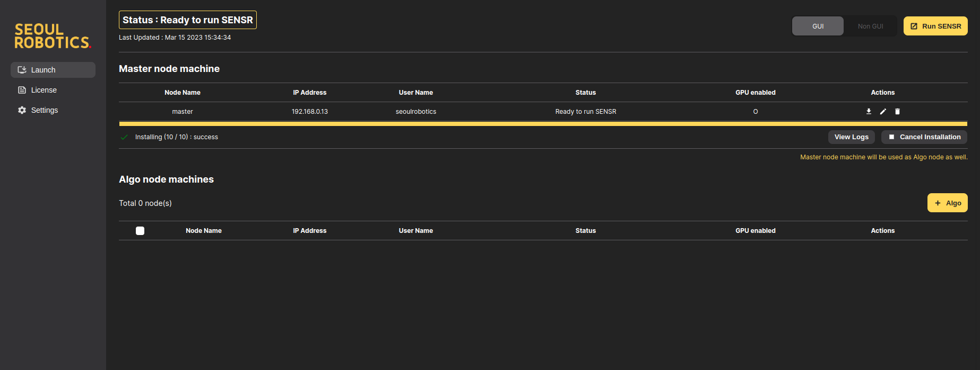The image size is (980, 370).
Task: Click the Master node machine heading
Action: (x=169, y=69)
